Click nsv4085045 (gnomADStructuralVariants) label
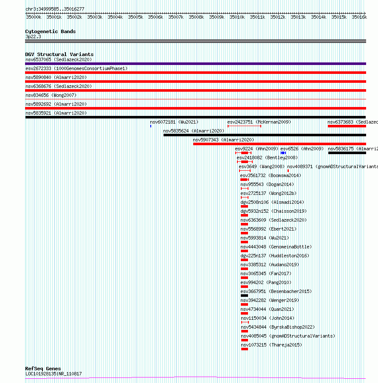Viewport: 378px width, 383px height. [x=288, y=336]
